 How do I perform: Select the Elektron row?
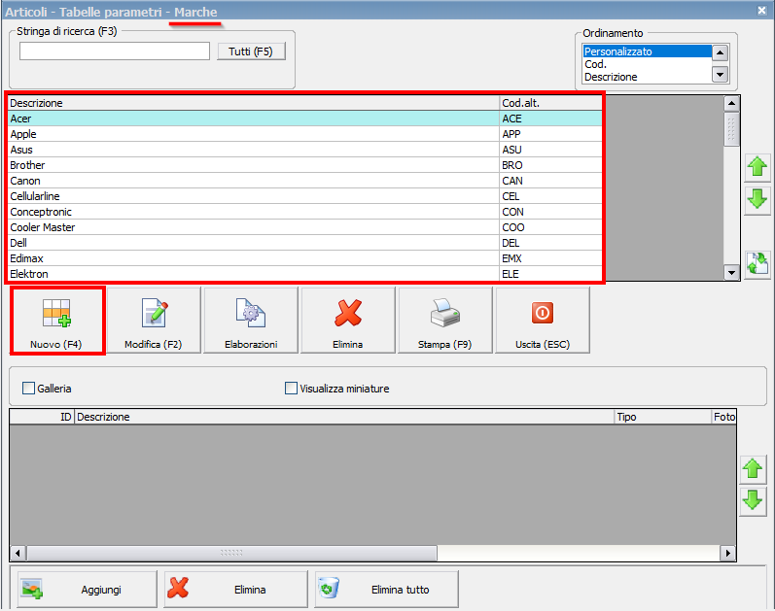tap(305, 274)
